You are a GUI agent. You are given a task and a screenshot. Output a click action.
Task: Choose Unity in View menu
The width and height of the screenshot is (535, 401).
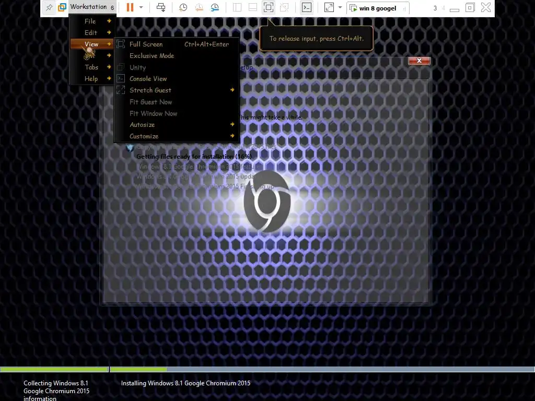(177, 67)
